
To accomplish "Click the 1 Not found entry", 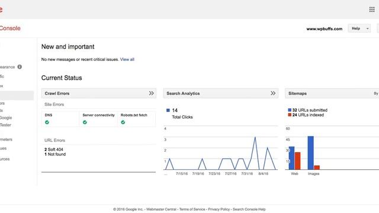I will pyautogui.click(x=55, y=154).
